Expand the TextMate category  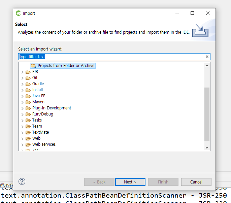(22, 133)
